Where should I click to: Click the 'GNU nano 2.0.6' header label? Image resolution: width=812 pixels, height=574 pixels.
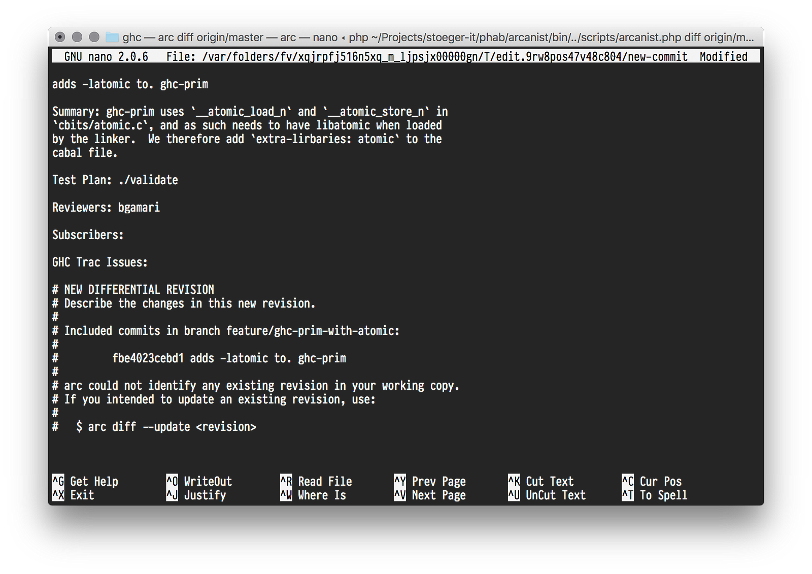[106, 56]
